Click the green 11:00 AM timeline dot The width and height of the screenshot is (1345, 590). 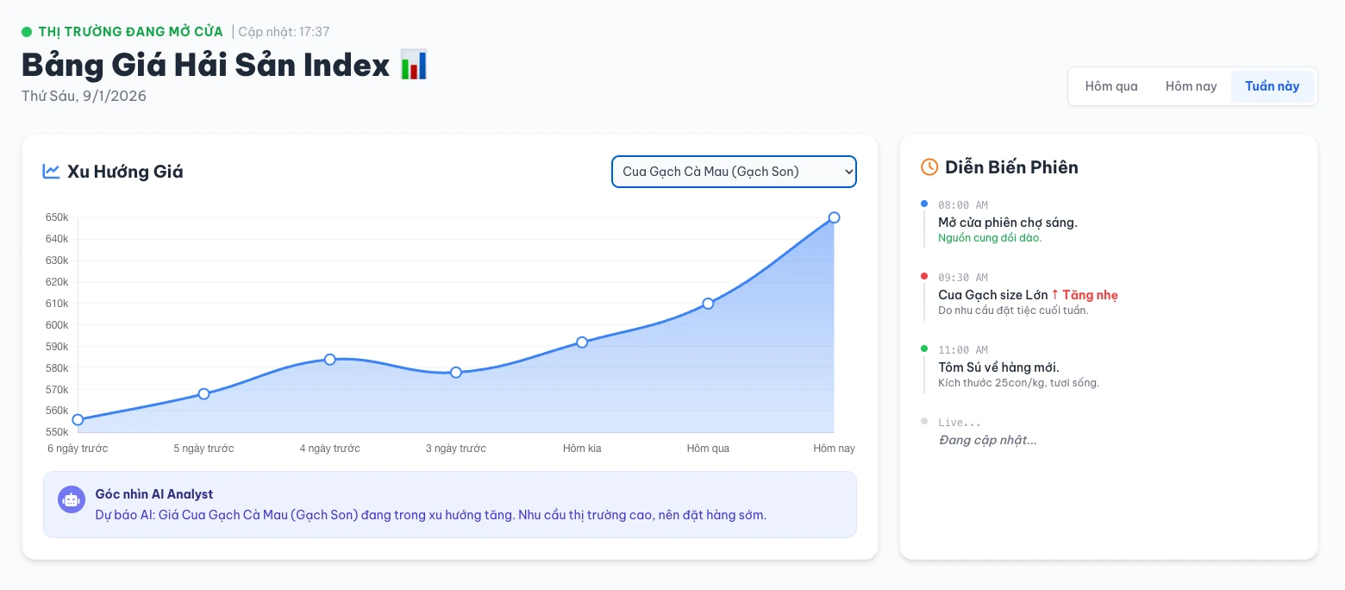pos(924,348)
